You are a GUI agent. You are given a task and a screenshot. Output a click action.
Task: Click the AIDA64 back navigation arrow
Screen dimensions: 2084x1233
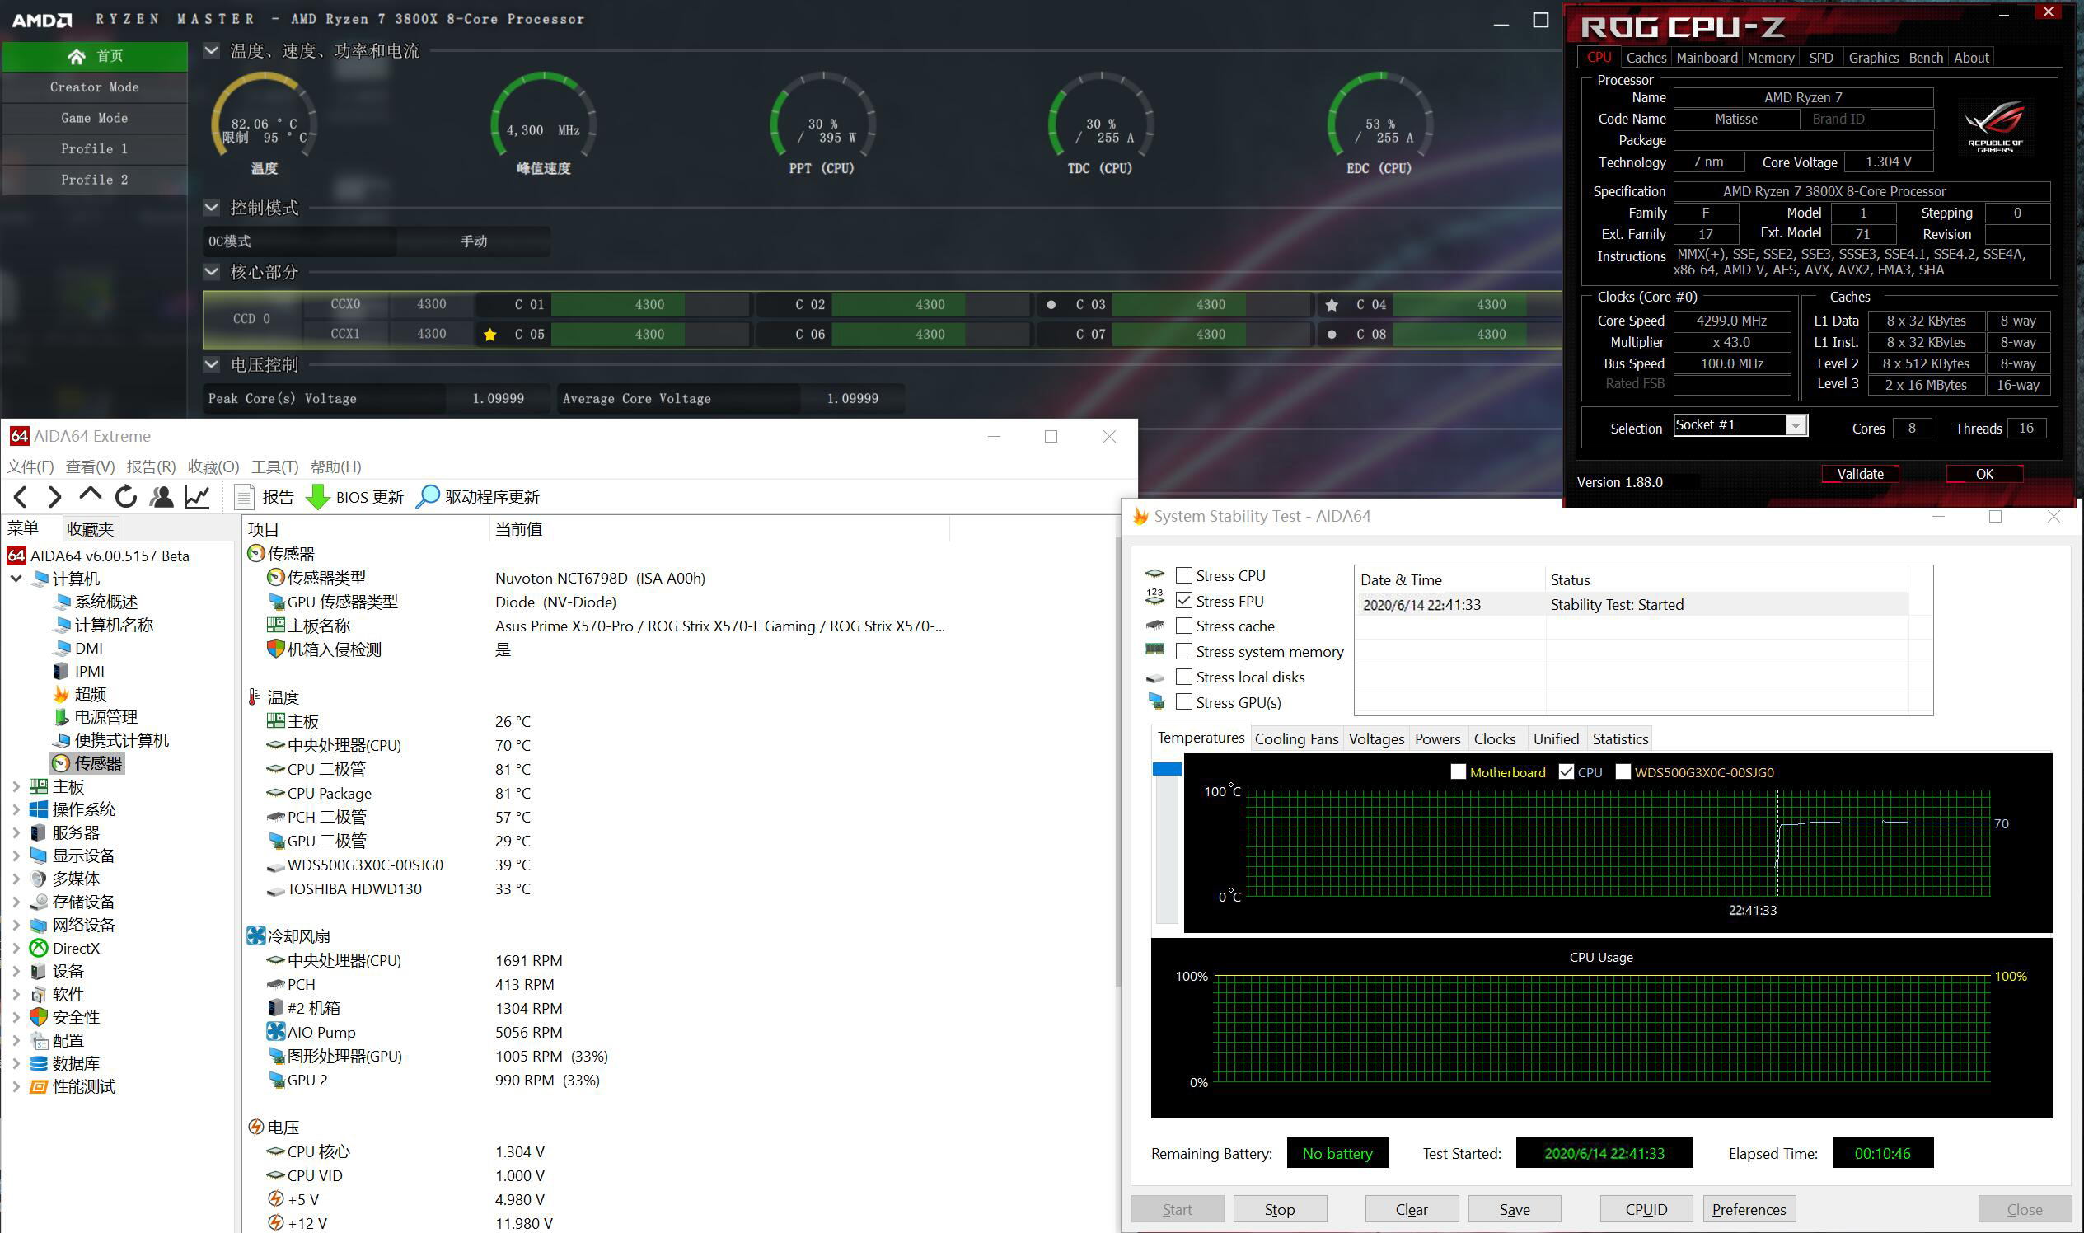(x=21, y=497)
